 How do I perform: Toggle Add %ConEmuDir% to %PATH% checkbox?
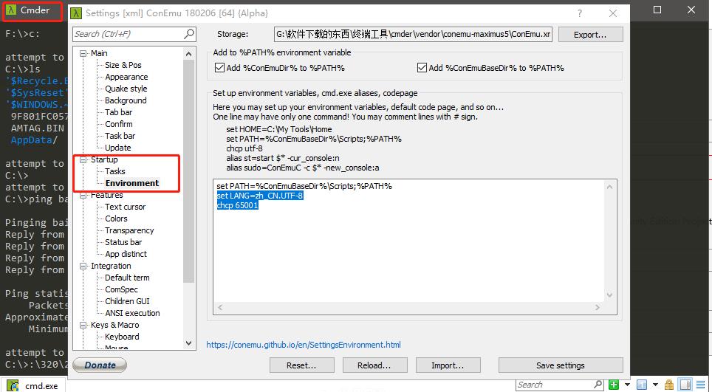[x=220, y=68]
